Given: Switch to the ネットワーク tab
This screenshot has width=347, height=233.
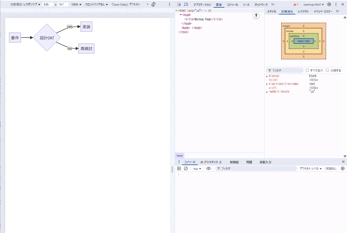Looking at the screenshot, I should coord(261,5).
